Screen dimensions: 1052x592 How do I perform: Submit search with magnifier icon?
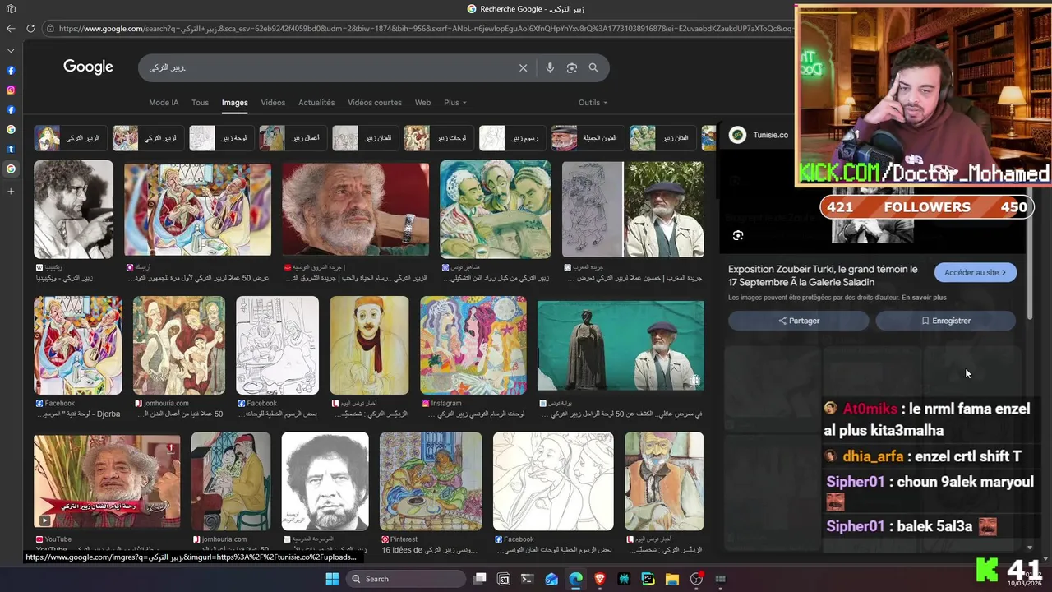point(593,68)
